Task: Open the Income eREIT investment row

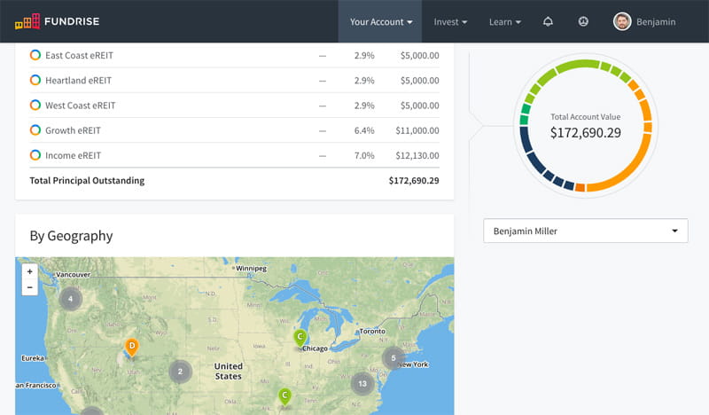Action: click(73, 155)
